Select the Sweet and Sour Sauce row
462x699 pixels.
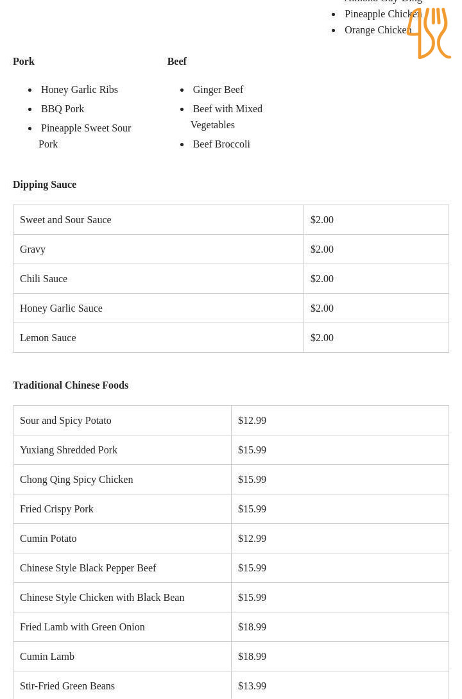pos(65,220)
